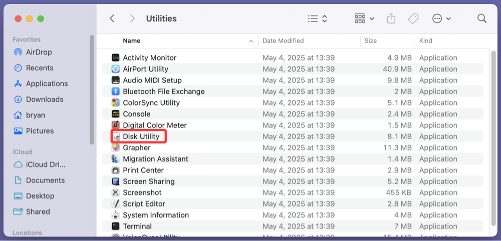Select the Migration Assistant name text
This screenshot has height=241, width=501.
156,159
